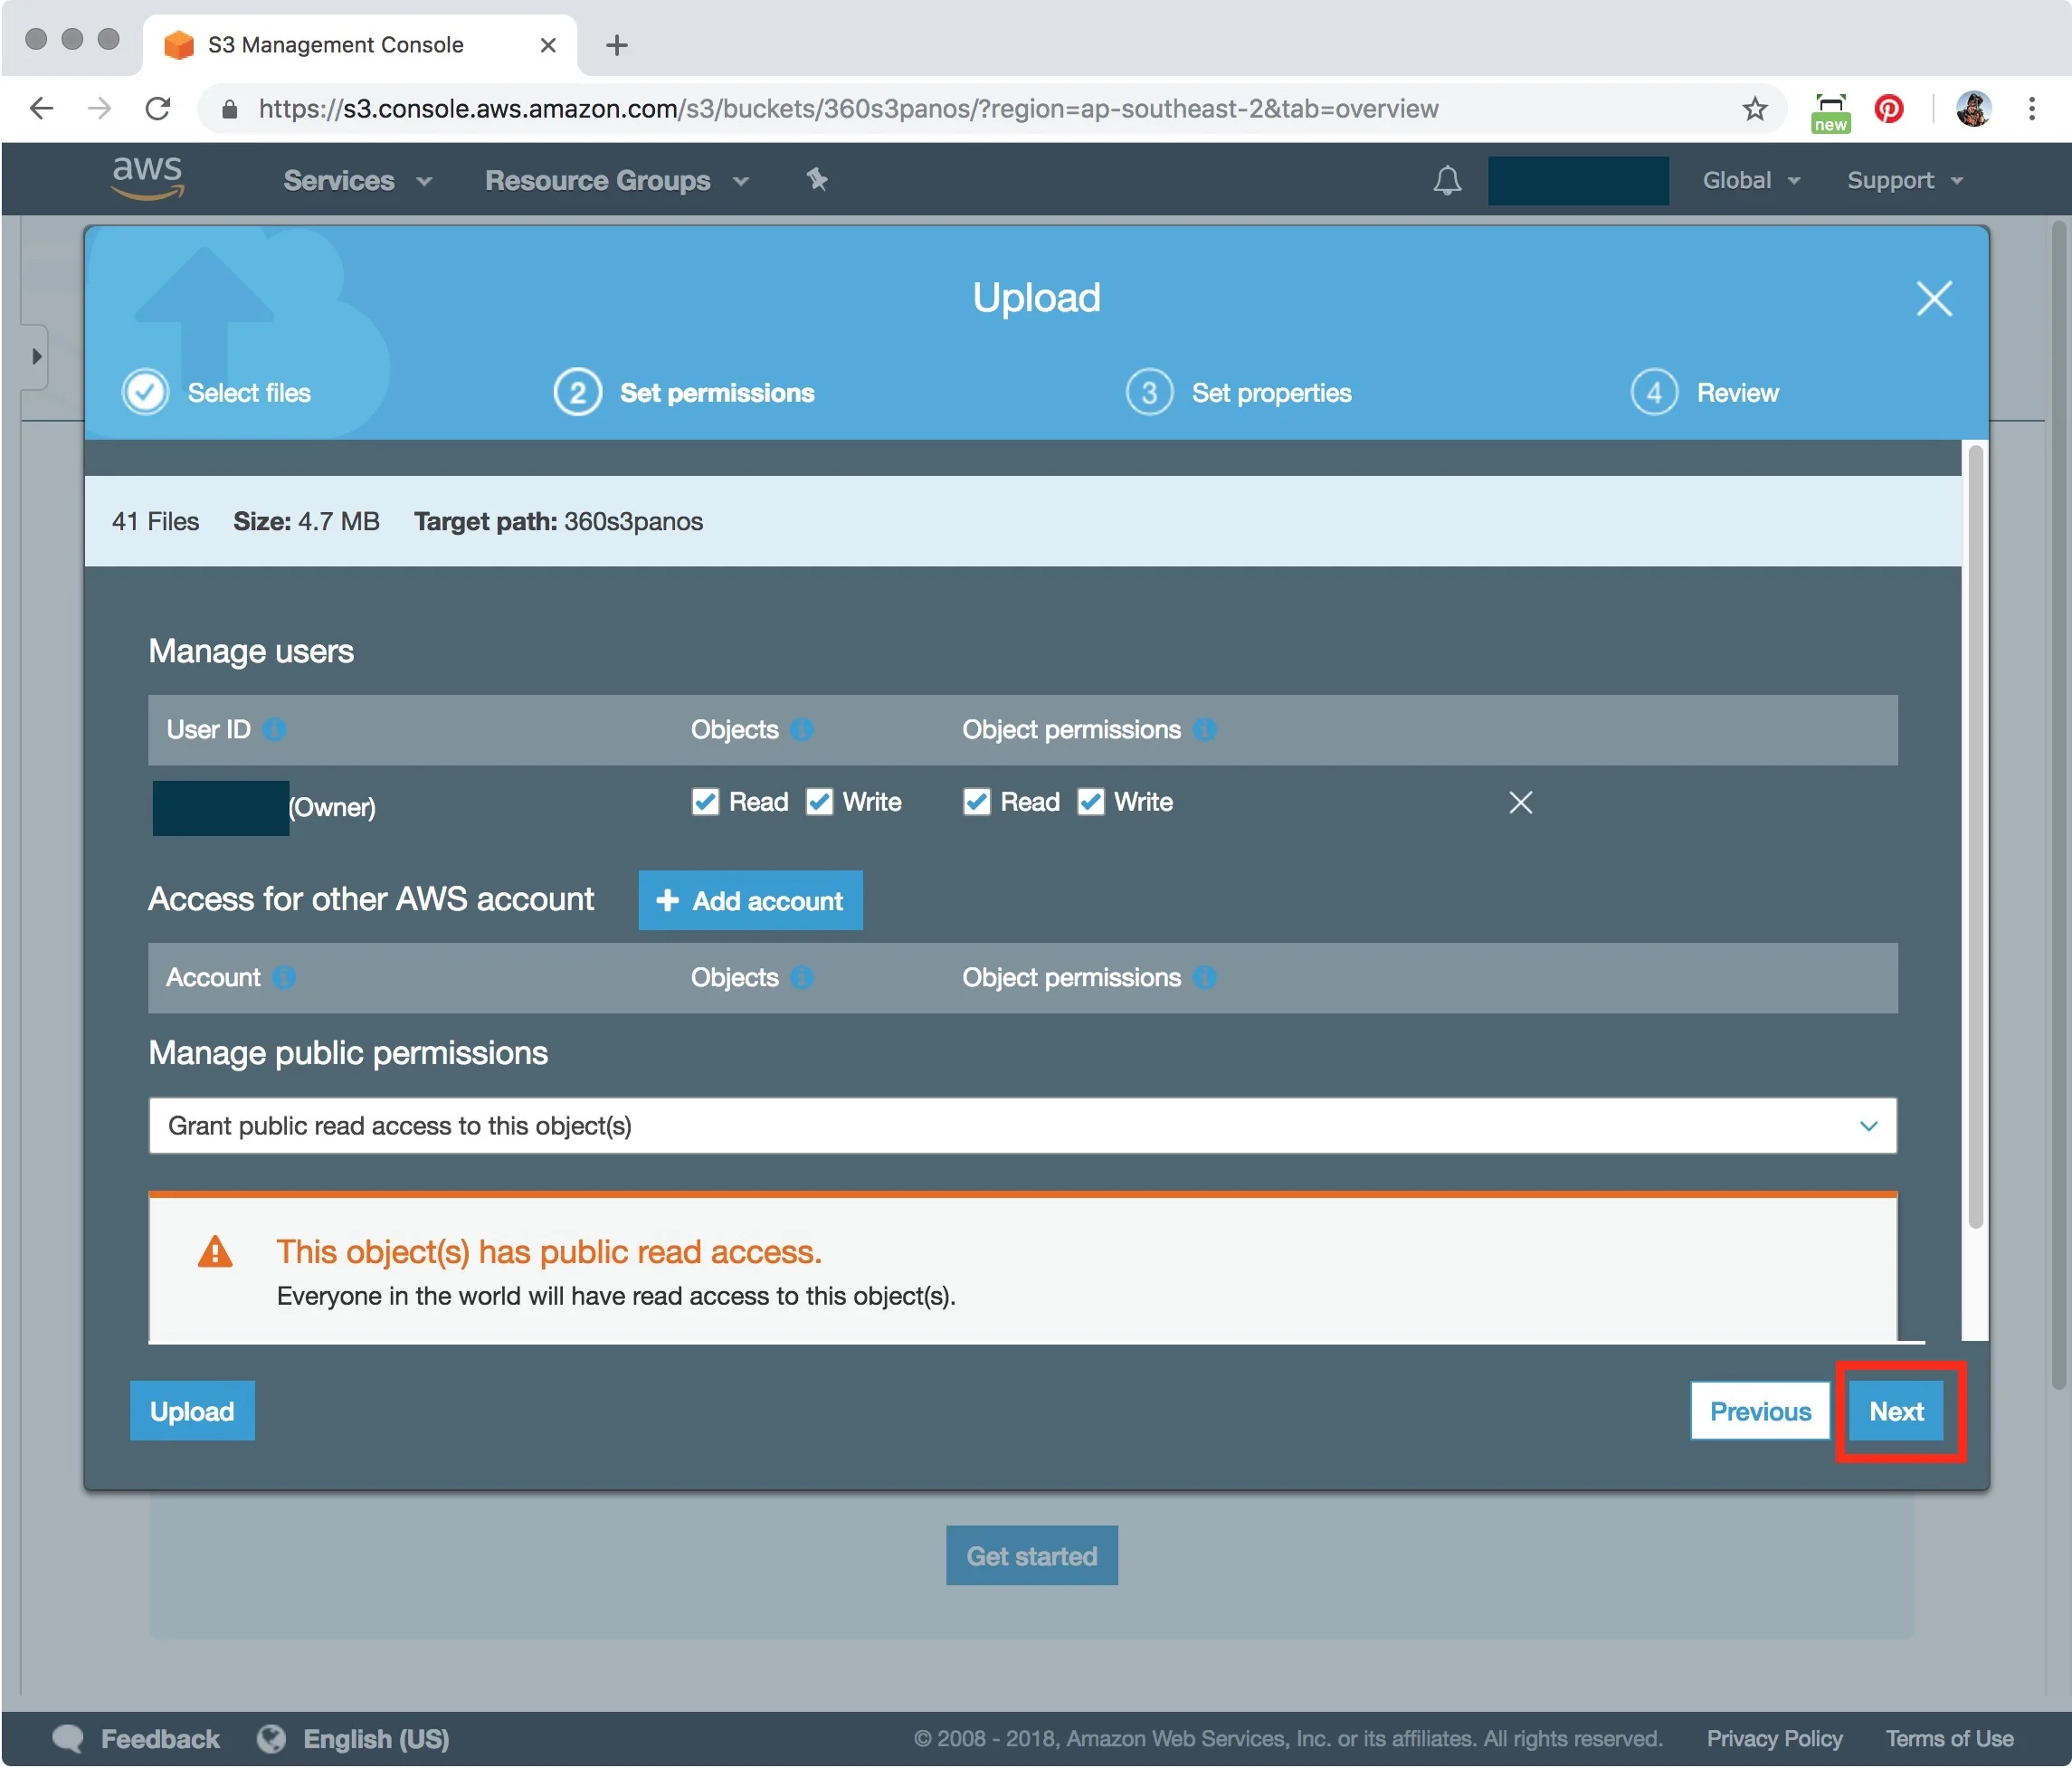Viewport: 2072px width, 1768px height.
Task: Click the Get started button behind dialog
Action: pyautogui.click(x=1032, y=1556)
